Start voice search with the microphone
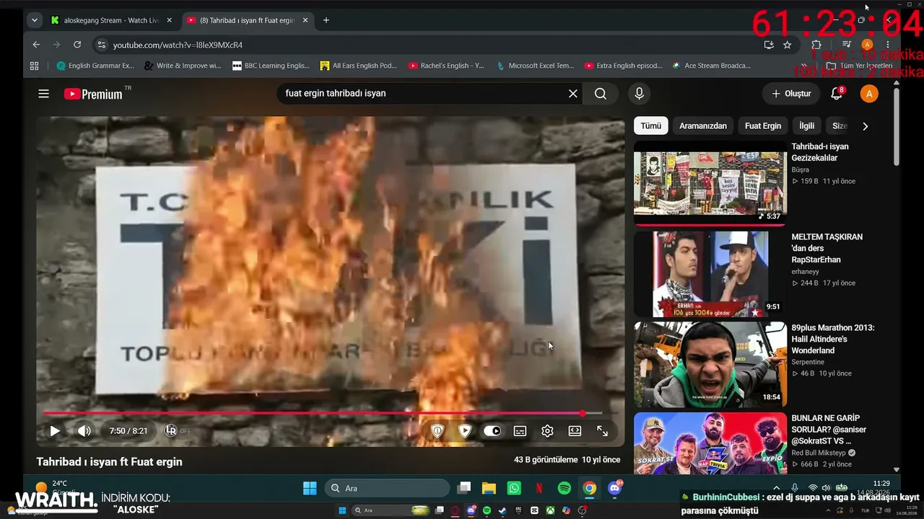Image resolution: width=924 pixels, height=519 pixels. [639, 94]
